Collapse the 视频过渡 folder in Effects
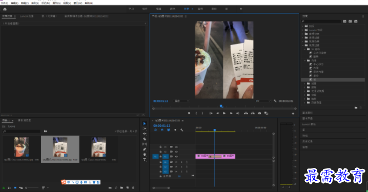This screenshot has height=192, width=368. pos(302,45)
